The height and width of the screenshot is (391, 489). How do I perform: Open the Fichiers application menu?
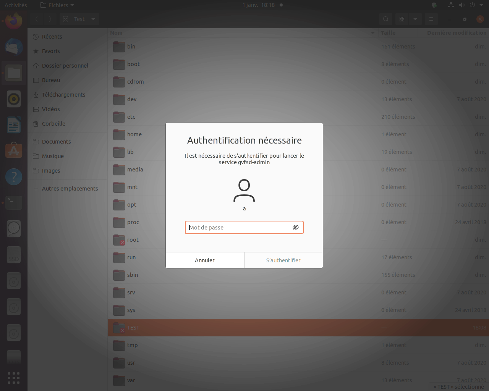tap(57, 5)
